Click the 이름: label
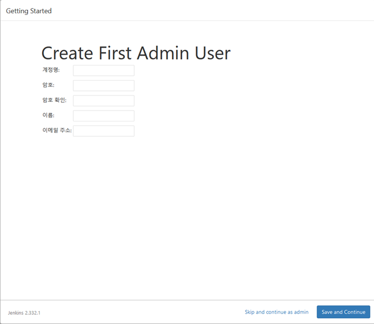The height and width of the screenshot is (324, 374). tap(48, 115)
